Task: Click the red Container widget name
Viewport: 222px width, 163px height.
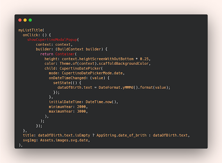Action: coord(65,54)
